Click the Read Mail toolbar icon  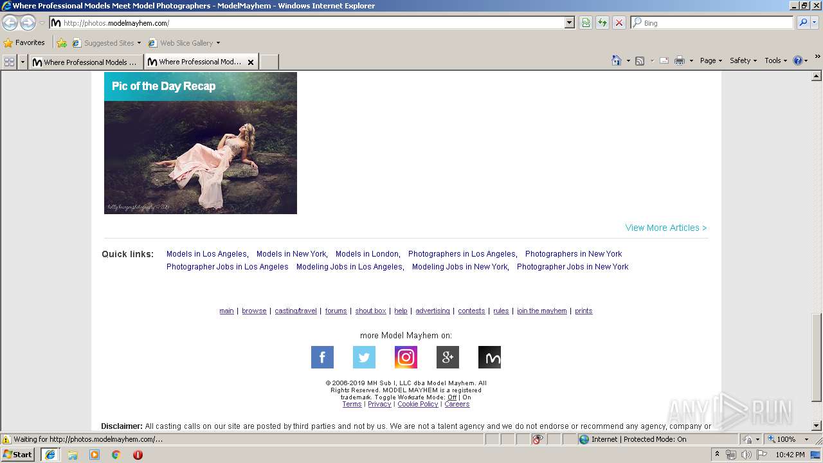point(664,60)
